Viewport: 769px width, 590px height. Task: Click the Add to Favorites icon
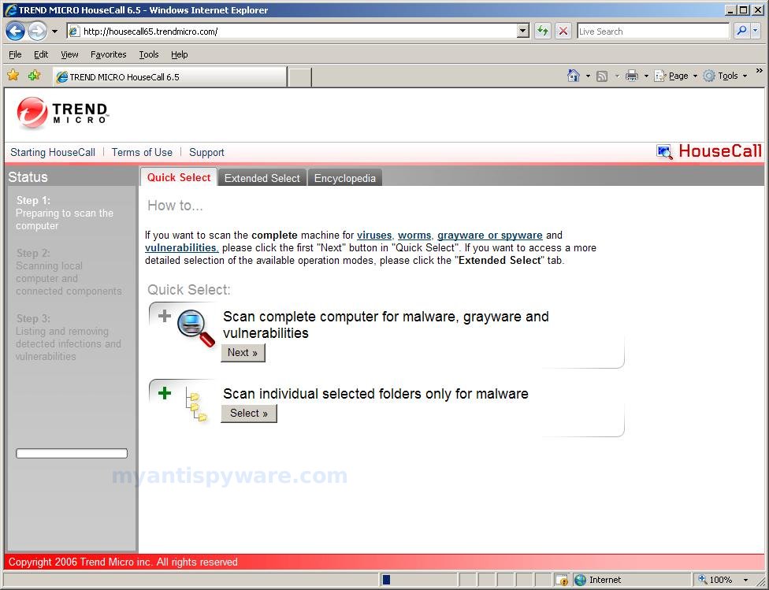(x=35, y=76)
